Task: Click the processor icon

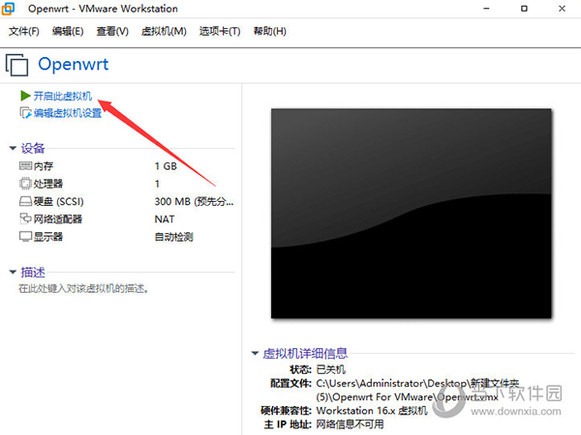Action: tap(25, 184)
